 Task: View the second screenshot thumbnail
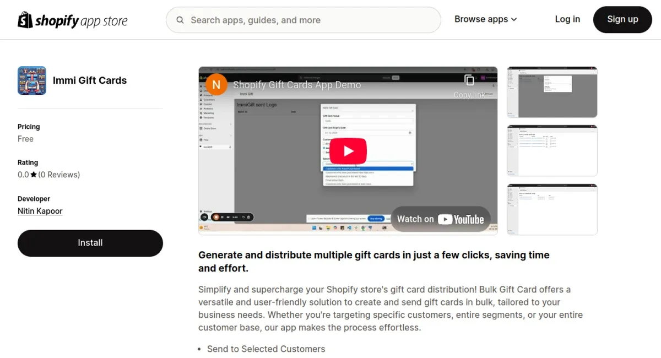click(x=552, y=150)
